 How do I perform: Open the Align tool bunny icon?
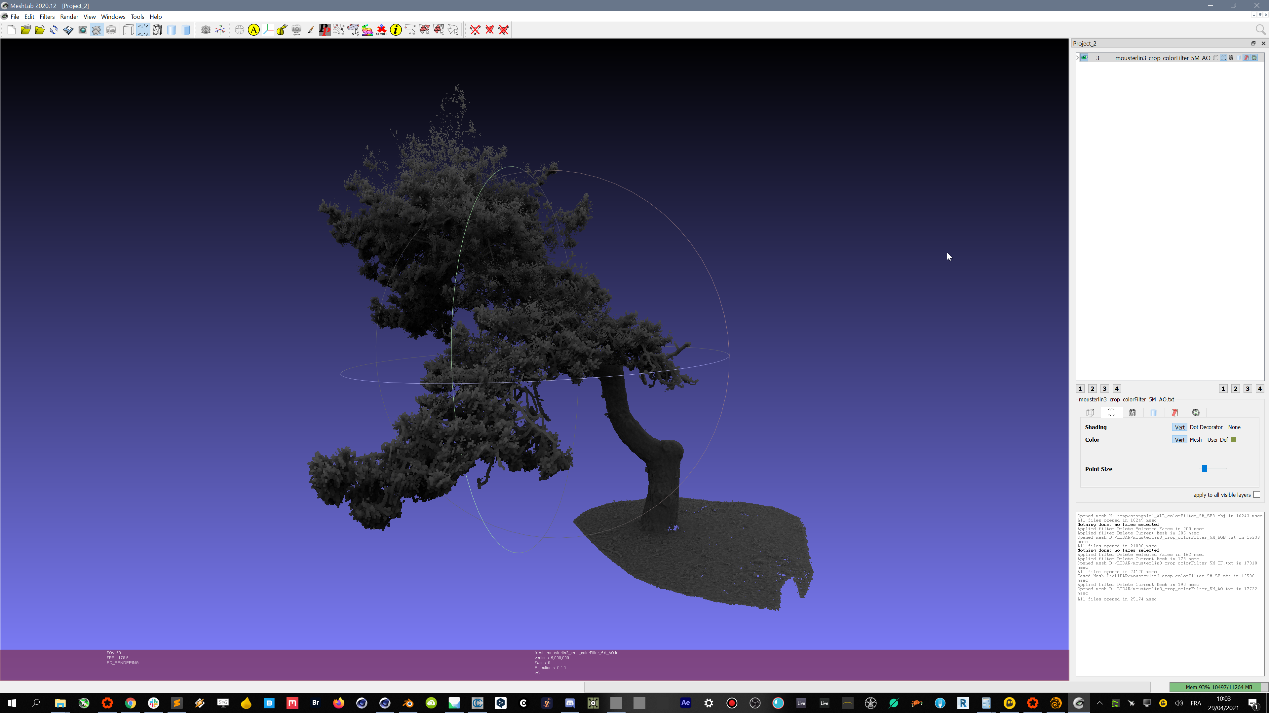pos(367,30)
